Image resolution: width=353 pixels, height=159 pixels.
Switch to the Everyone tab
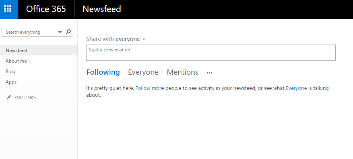(x=143, y=72)
